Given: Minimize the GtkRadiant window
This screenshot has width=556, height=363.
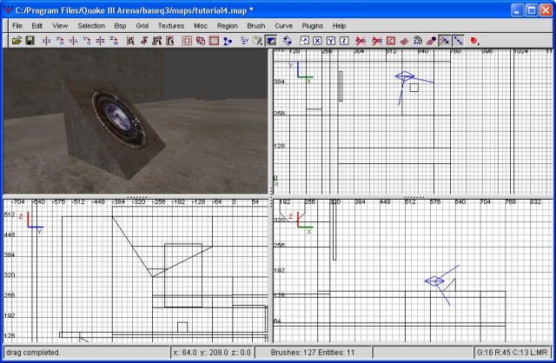Looking at the screenshot, I should click(x=518, y=10).
